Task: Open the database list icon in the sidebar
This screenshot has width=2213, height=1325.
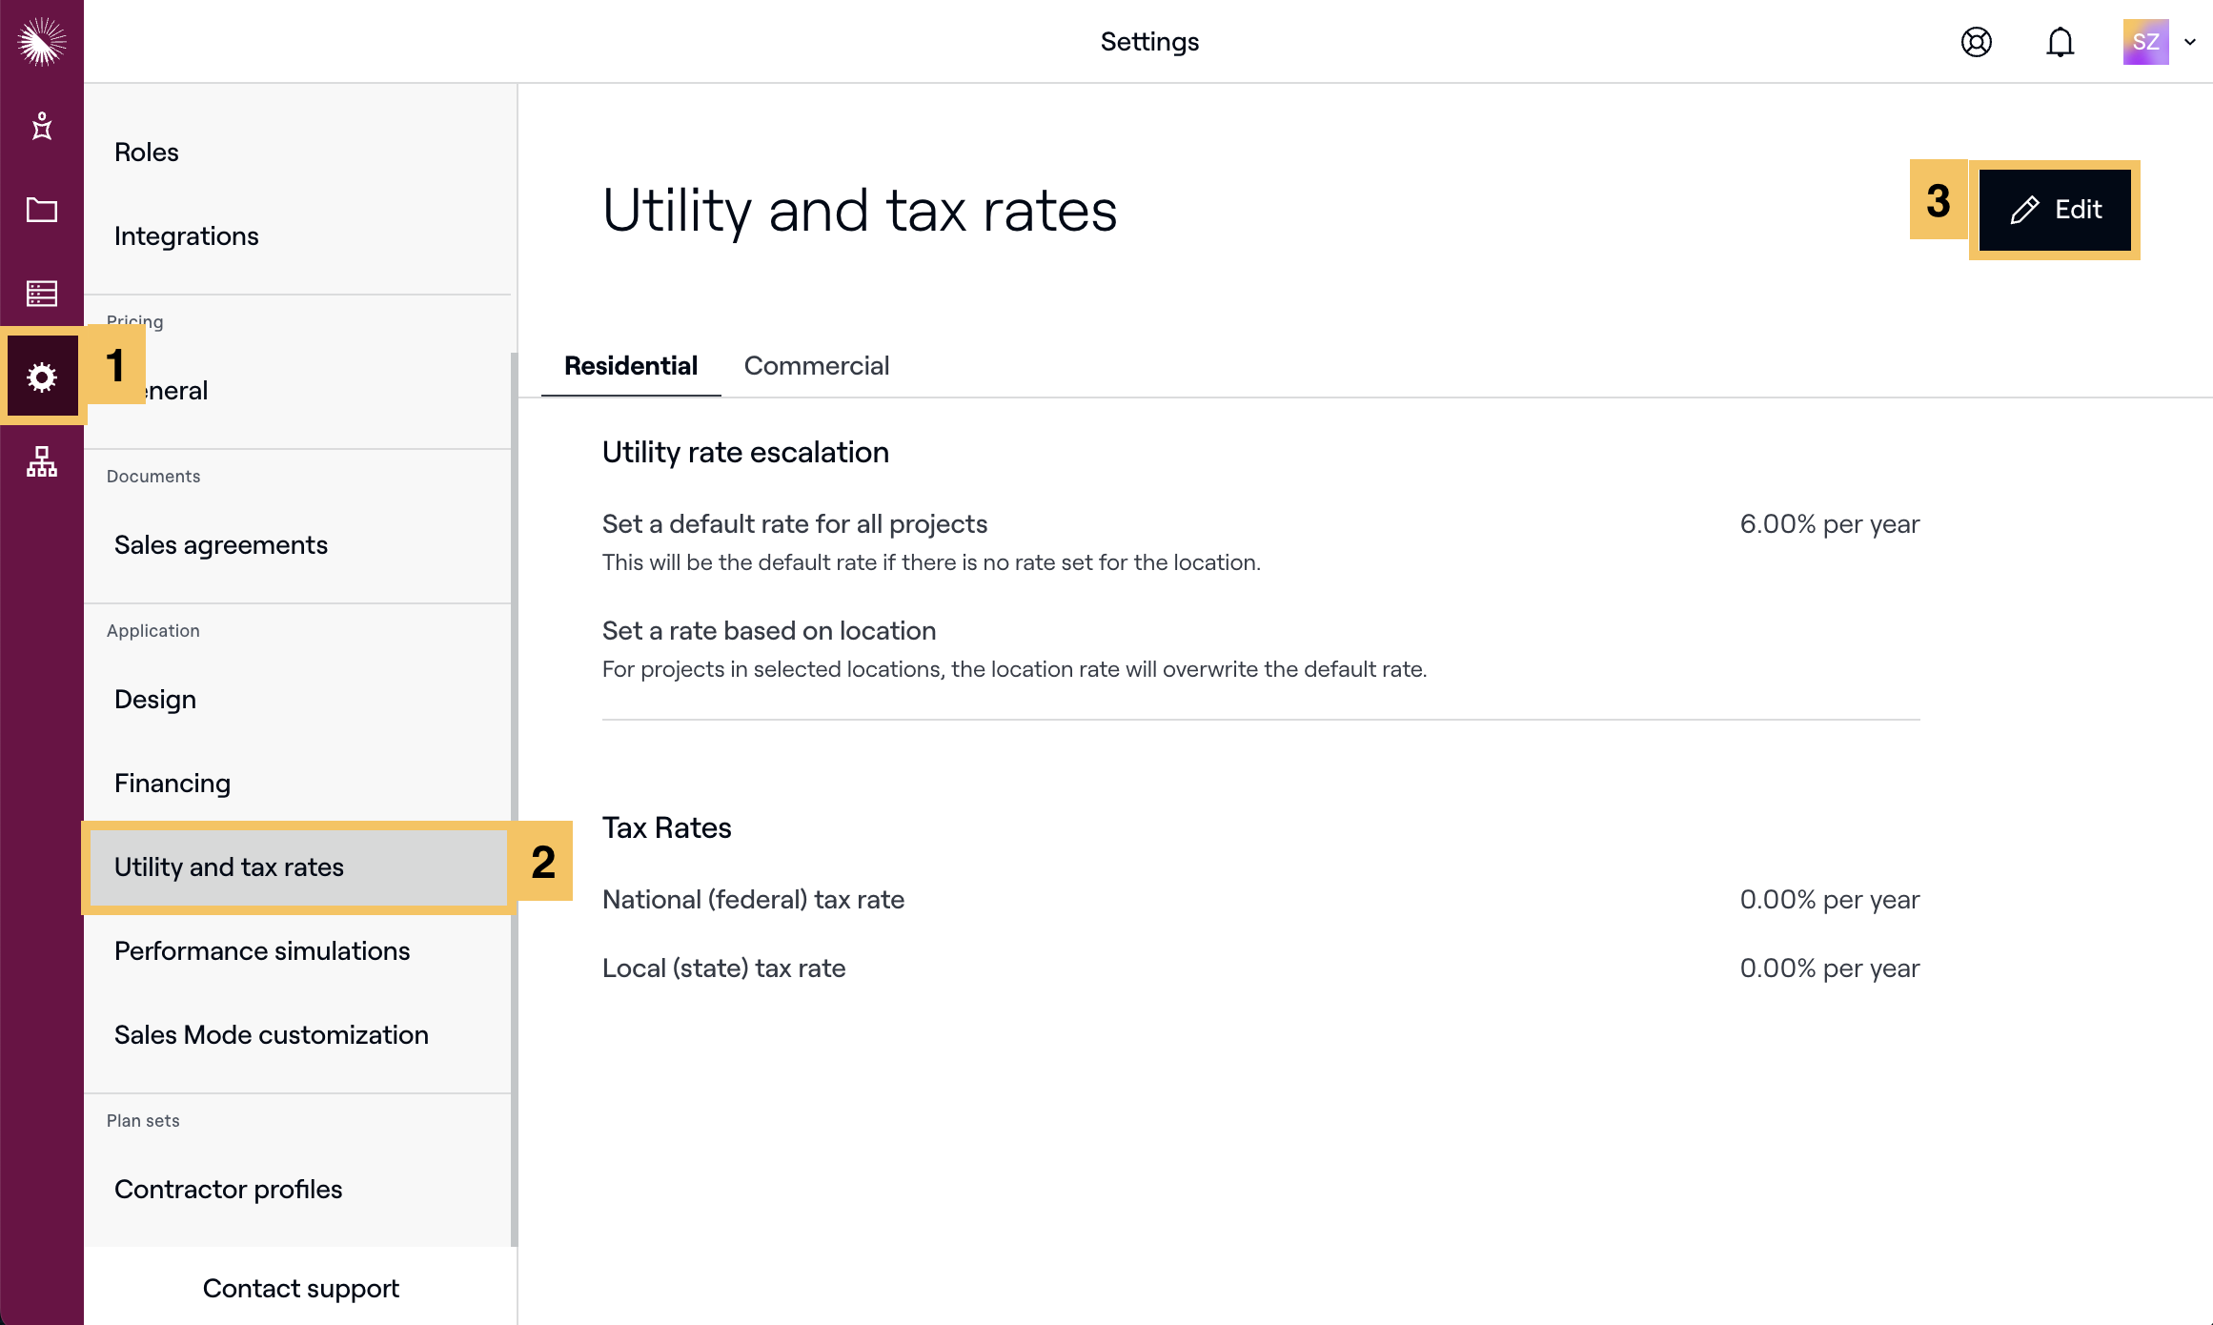Action: point(41,294)
